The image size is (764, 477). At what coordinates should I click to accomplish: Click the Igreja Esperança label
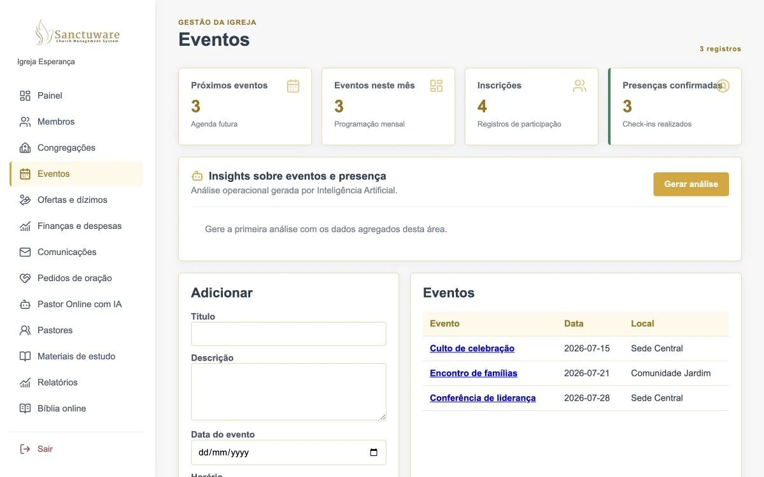click(46, 62)
